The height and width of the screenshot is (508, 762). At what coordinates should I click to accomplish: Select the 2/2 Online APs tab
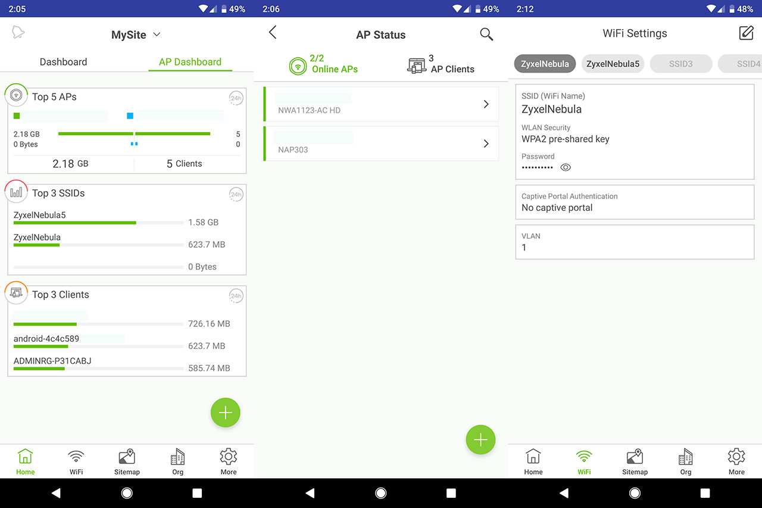(323, 64)
